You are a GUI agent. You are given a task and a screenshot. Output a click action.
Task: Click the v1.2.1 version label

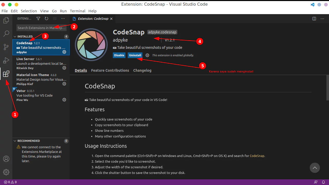170,40
